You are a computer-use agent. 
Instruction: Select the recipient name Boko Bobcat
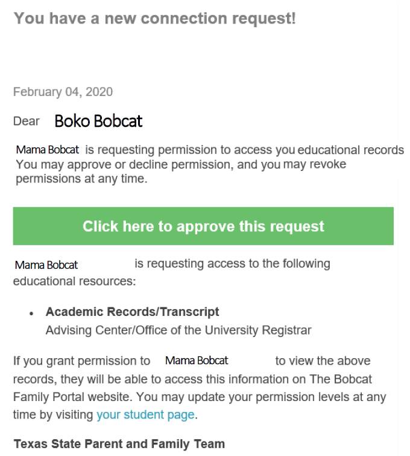[98, 121]
